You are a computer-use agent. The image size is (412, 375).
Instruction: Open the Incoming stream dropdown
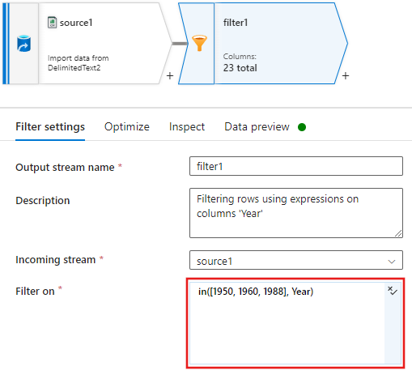tap(296, 260)
